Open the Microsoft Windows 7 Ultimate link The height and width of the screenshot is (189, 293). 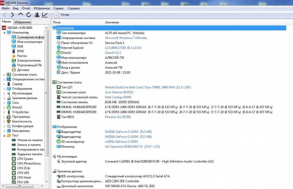(x=126, y=38)
